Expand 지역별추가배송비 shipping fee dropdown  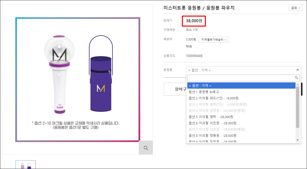(213, 40)
